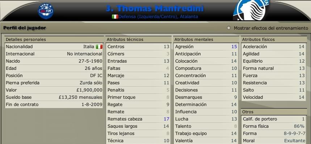This screenshot has height=144, width=311.
Task: Select the Perfil del jugador heading
Action: pyautogui.click(x=25, y=28)
